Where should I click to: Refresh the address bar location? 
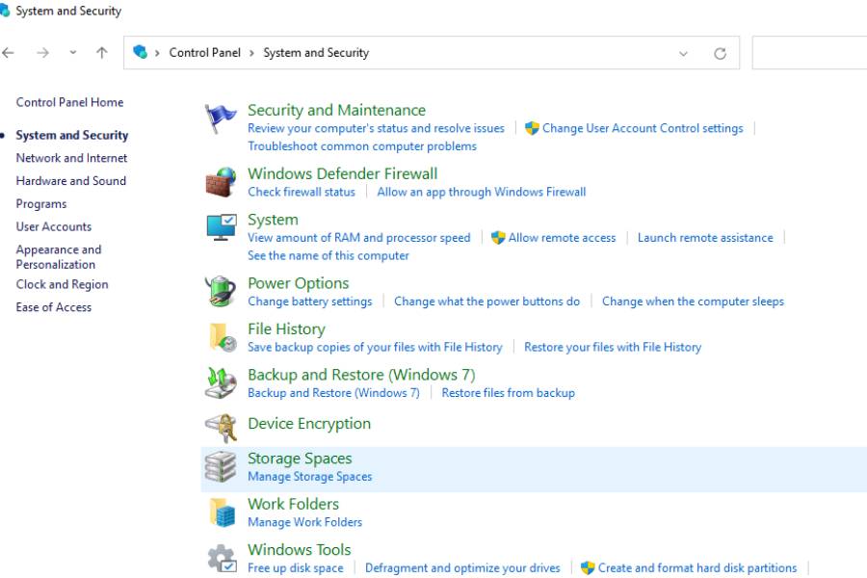tap(720, 54)
